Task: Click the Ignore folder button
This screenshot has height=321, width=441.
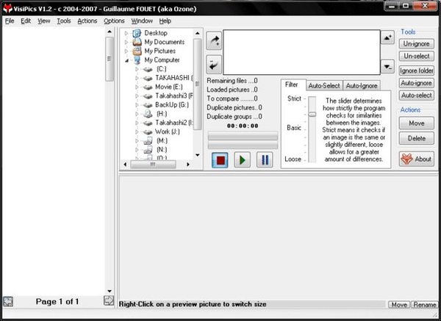Action: click(x=417, y=71)
